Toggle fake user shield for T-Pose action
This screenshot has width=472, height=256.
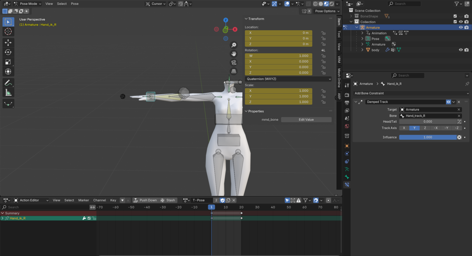[x=222, y=200]
